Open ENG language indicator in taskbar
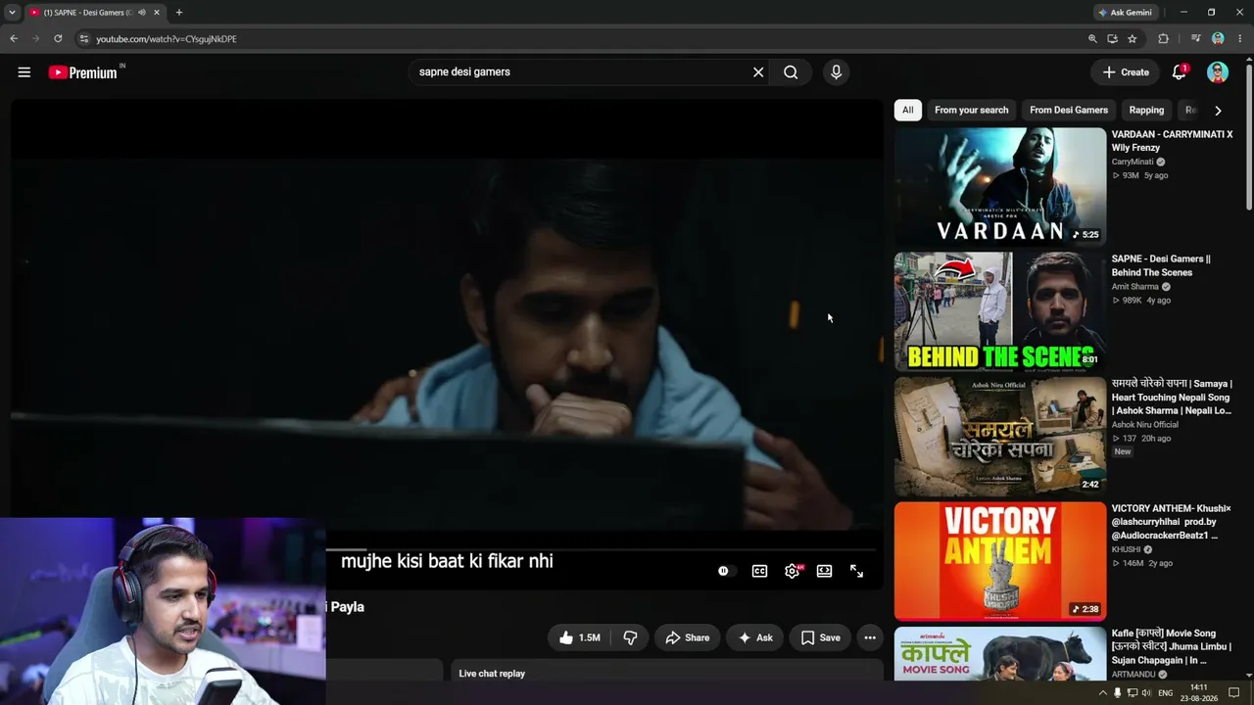1254x705 pixels. (1166, 693)
